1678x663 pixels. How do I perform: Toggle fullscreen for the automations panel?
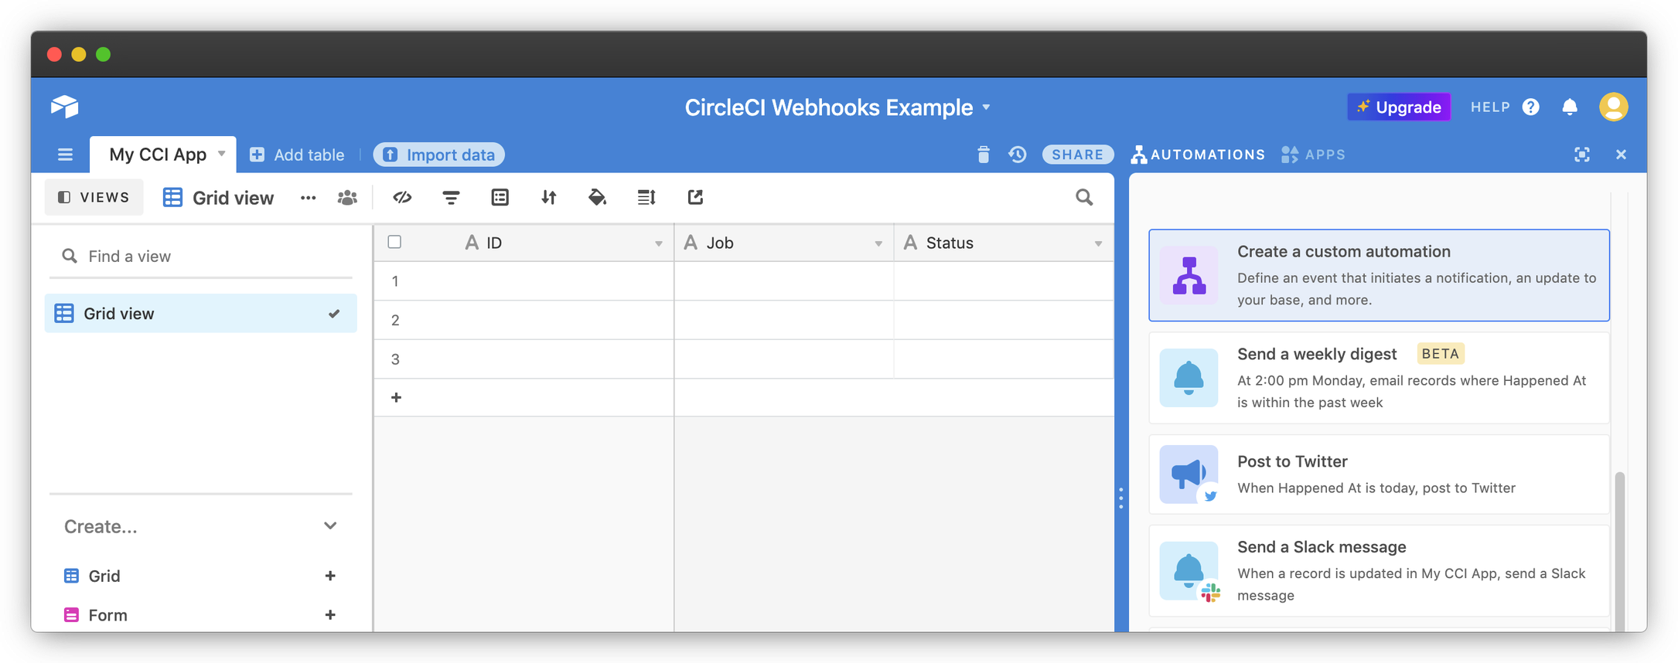[1582, 155]
